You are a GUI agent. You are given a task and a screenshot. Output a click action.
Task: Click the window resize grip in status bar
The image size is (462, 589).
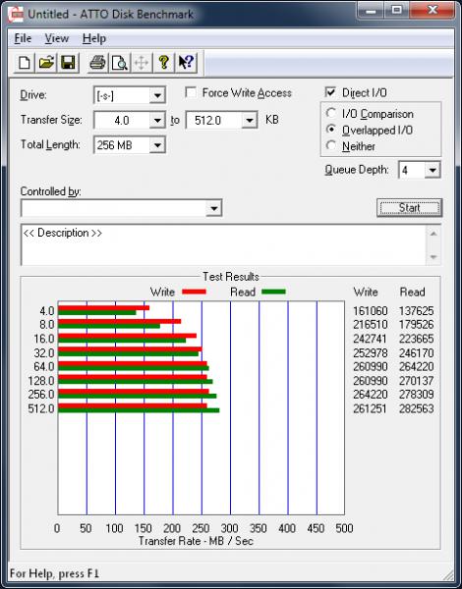pos(448,574)
